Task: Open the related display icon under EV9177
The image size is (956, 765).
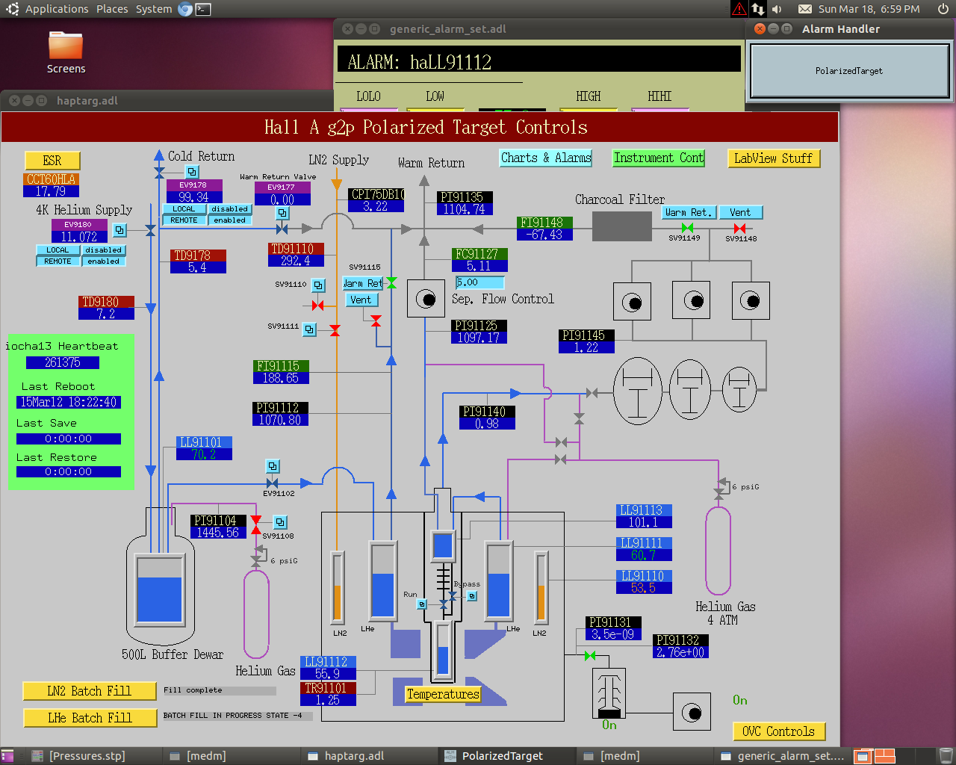Action: tap(282, 213)
